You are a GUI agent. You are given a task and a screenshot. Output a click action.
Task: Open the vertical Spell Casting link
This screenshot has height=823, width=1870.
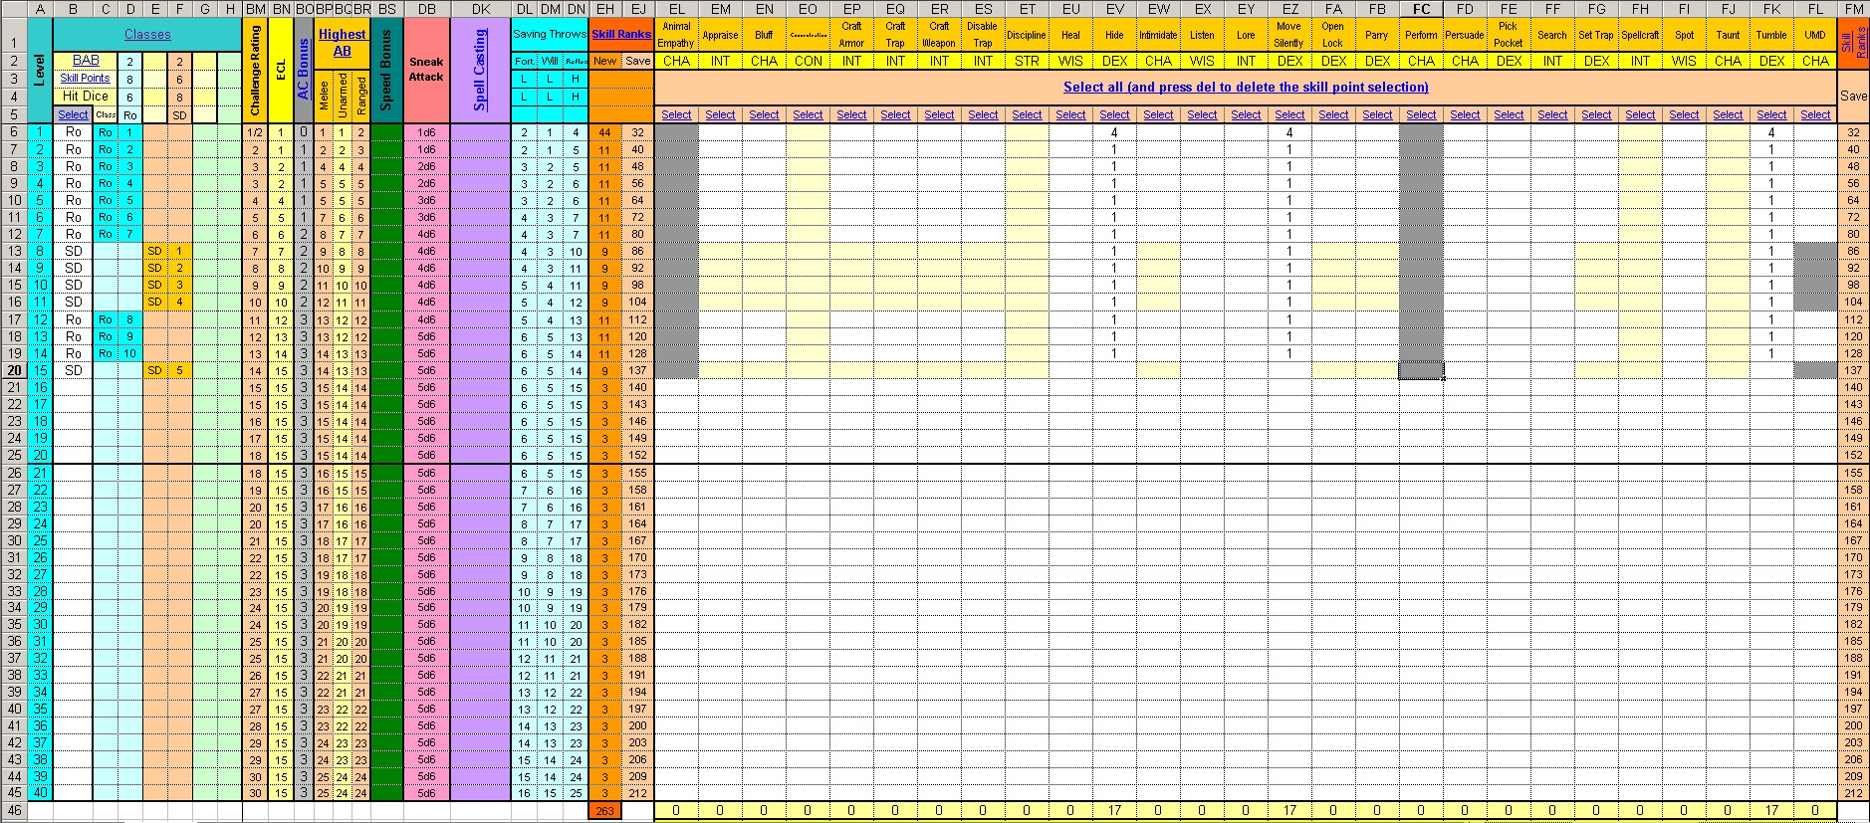(x=480, y=70)
